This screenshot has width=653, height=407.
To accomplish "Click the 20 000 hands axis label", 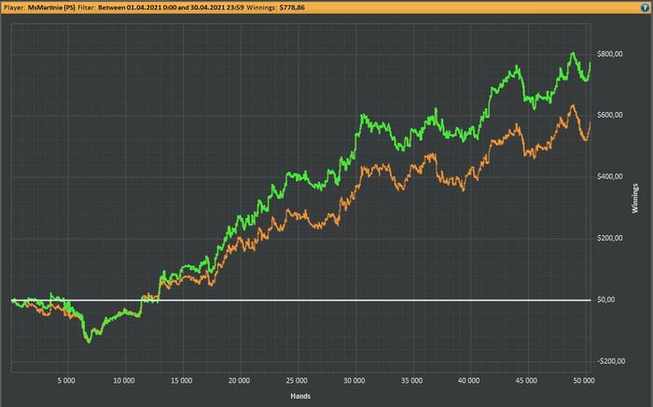I will (x=239, y=381).
